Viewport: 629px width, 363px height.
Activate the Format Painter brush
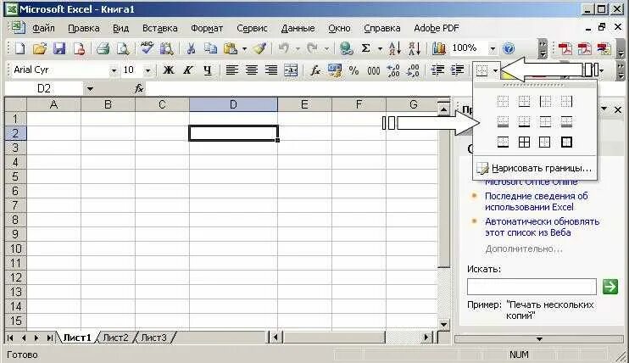260,48
